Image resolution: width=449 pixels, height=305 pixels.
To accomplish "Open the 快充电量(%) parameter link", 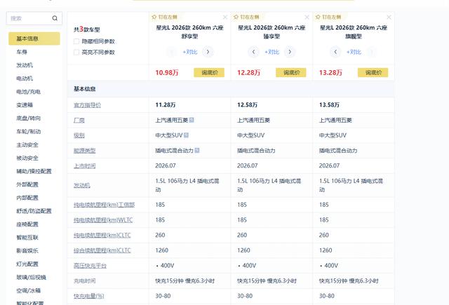I will 89,296.
